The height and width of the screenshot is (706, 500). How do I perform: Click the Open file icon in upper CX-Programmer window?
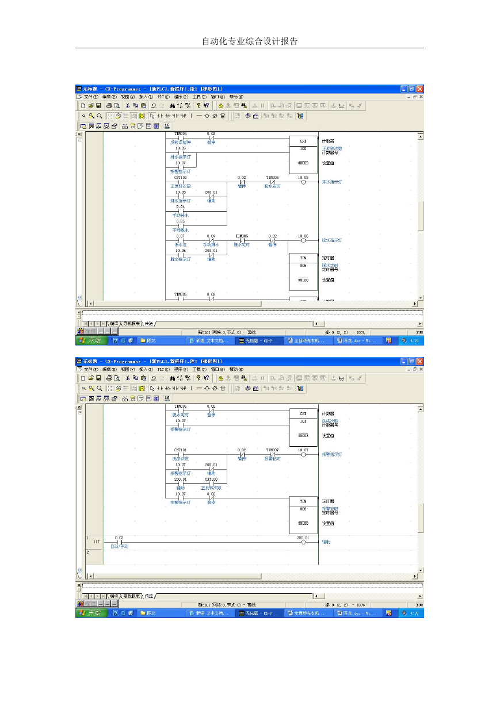(91, 106)
